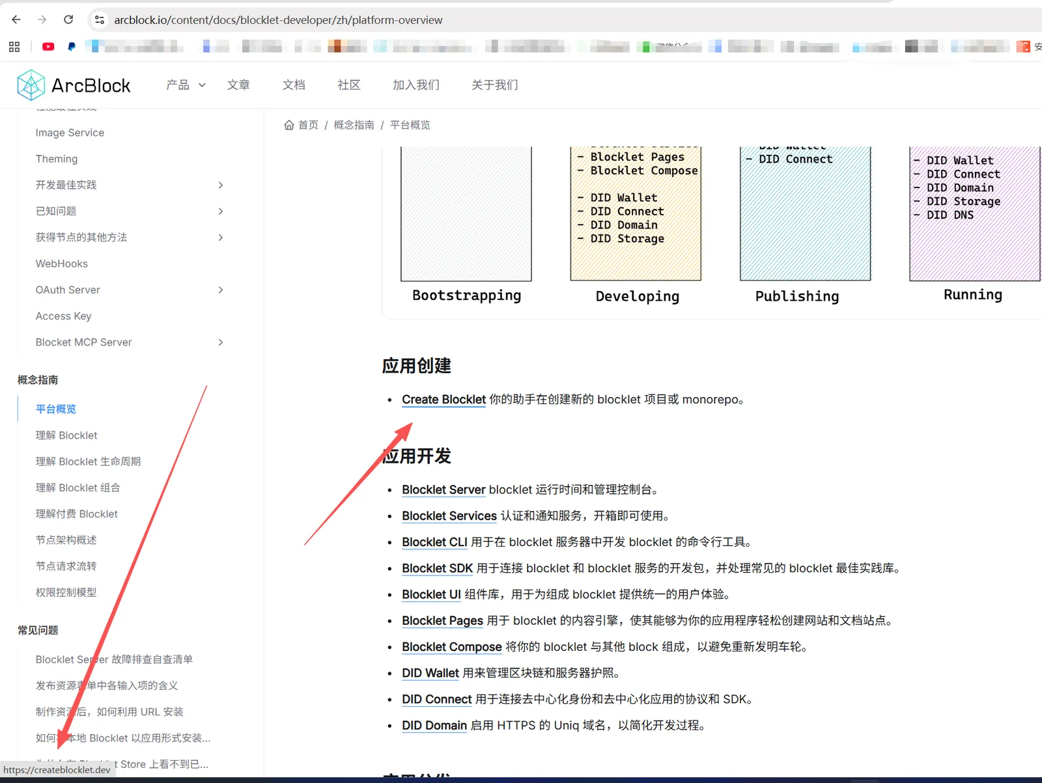Image resolution: width=1042 pixels, height=783 pixels.
Task: Open 权限控制模型 in the sidebar
Action: tap(66, 592)
